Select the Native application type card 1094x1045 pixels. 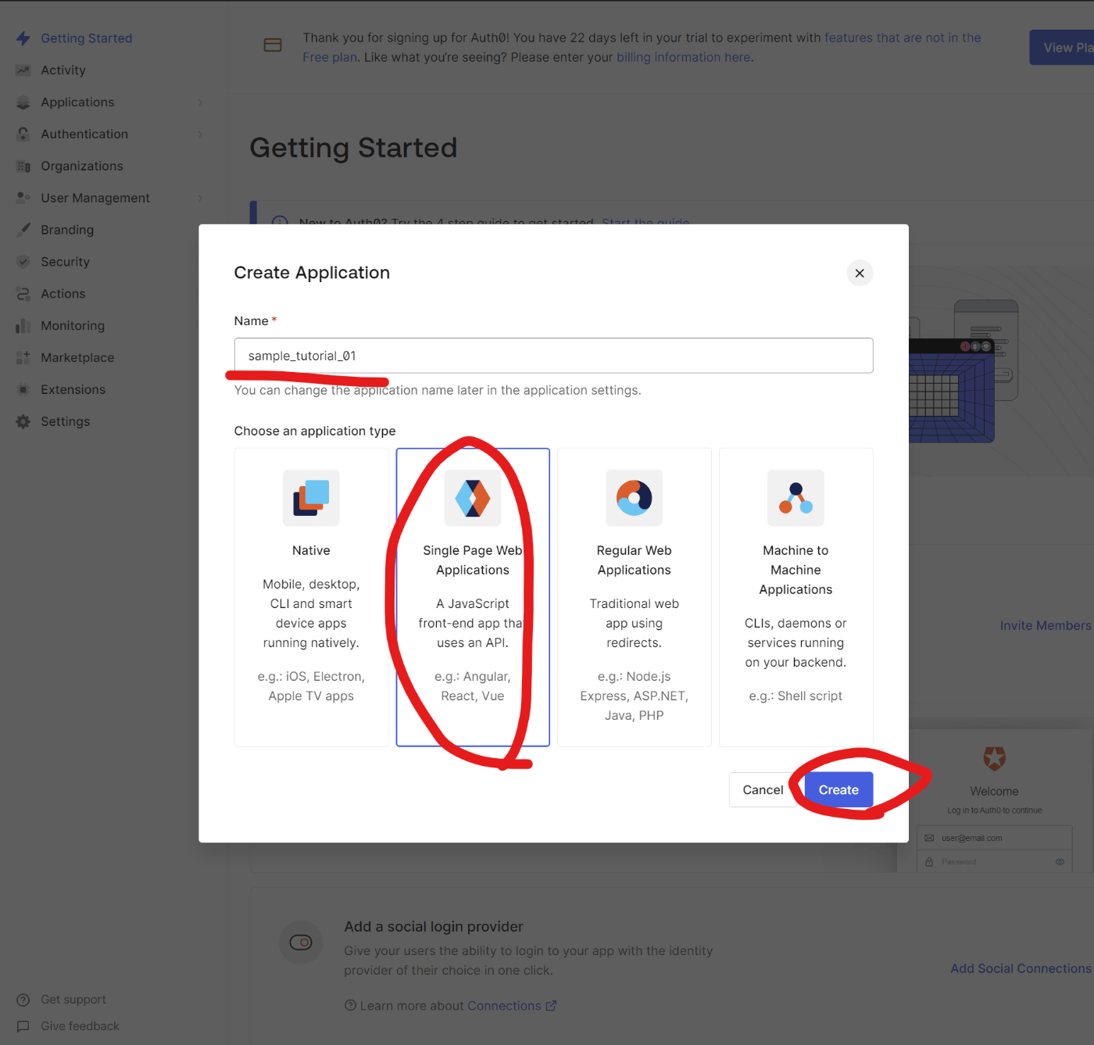tap(311, 597)
